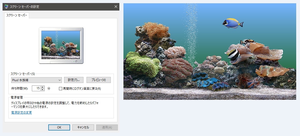Click the 分 minutes unit label
300x136 pixels.
tap(49, 88)
